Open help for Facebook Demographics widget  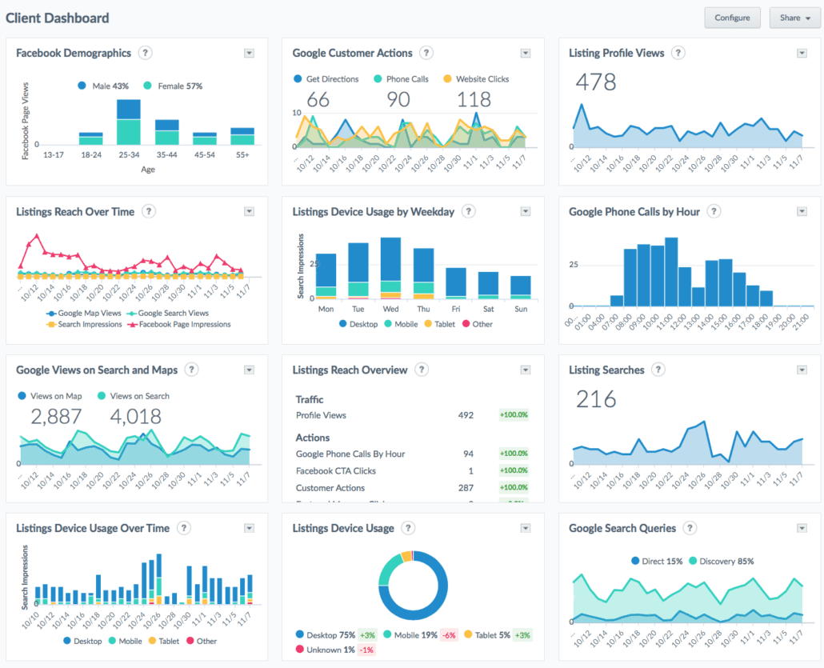(x=145, y=53)
